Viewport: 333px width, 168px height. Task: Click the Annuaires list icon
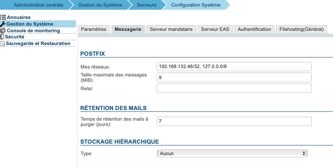coord(3,17)
